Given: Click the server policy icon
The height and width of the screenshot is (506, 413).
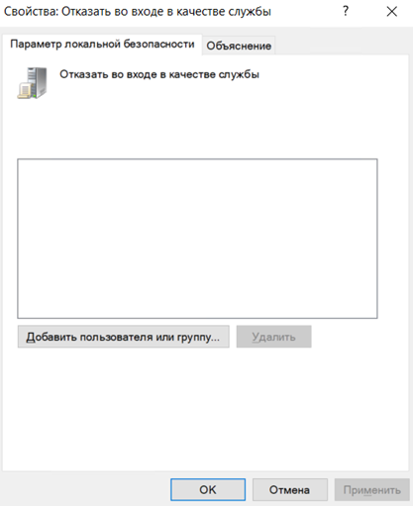Looking at the screenshot, I should [33, 82].
